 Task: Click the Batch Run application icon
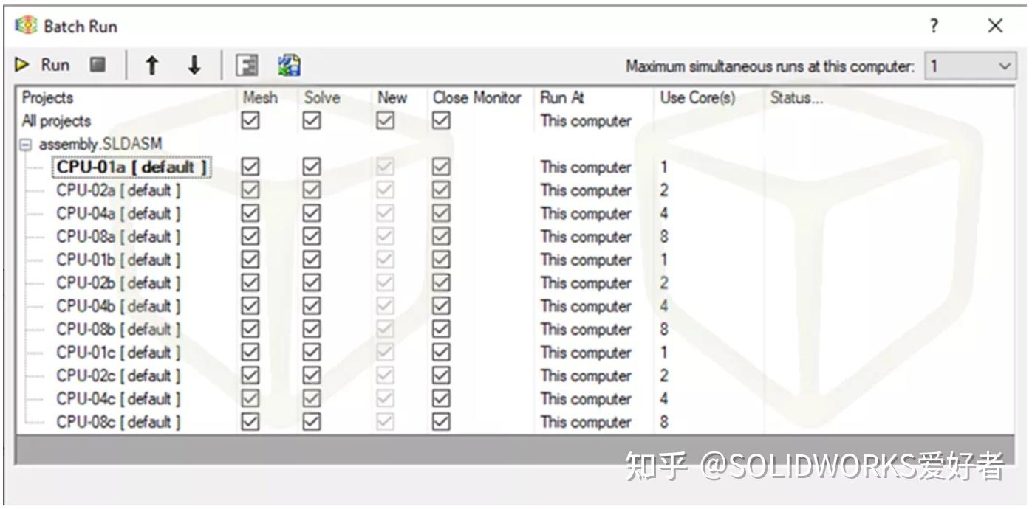[27, 24]
